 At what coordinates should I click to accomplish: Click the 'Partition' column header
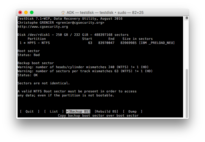pos(37,39)
